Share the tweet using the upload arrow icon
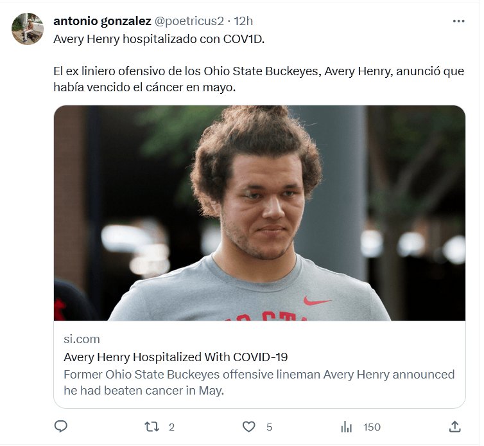The width and height of the screenshot is (484, 446). pos(454,426)
